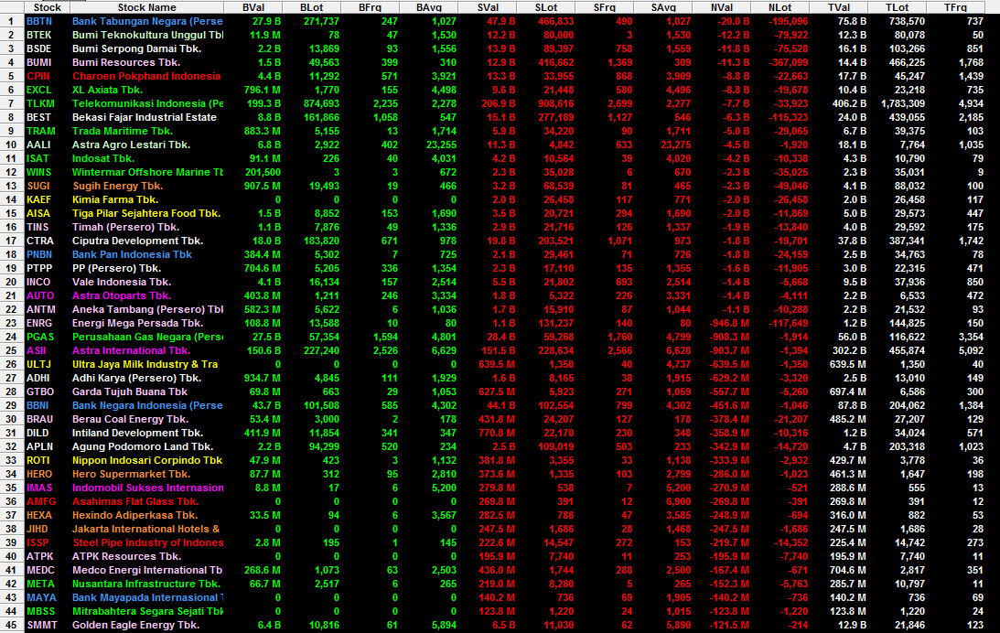
Task: Click Kimia Farma Tbk. stock name
Action: (115, 199)
